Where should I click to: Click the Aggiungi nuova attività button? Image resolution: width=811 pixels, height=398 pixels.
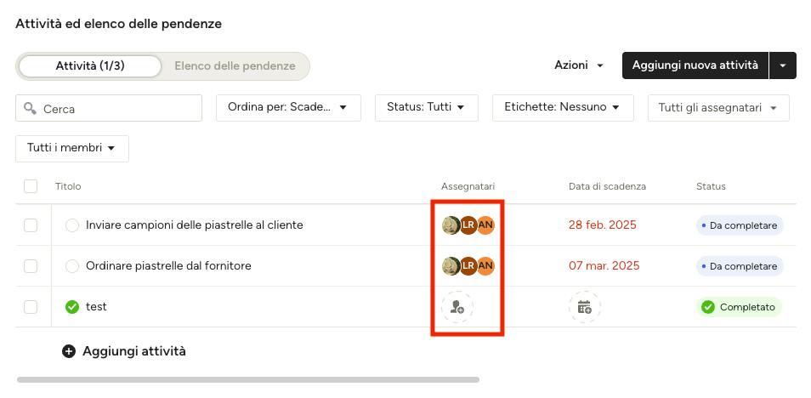click(x=695, y=65)
